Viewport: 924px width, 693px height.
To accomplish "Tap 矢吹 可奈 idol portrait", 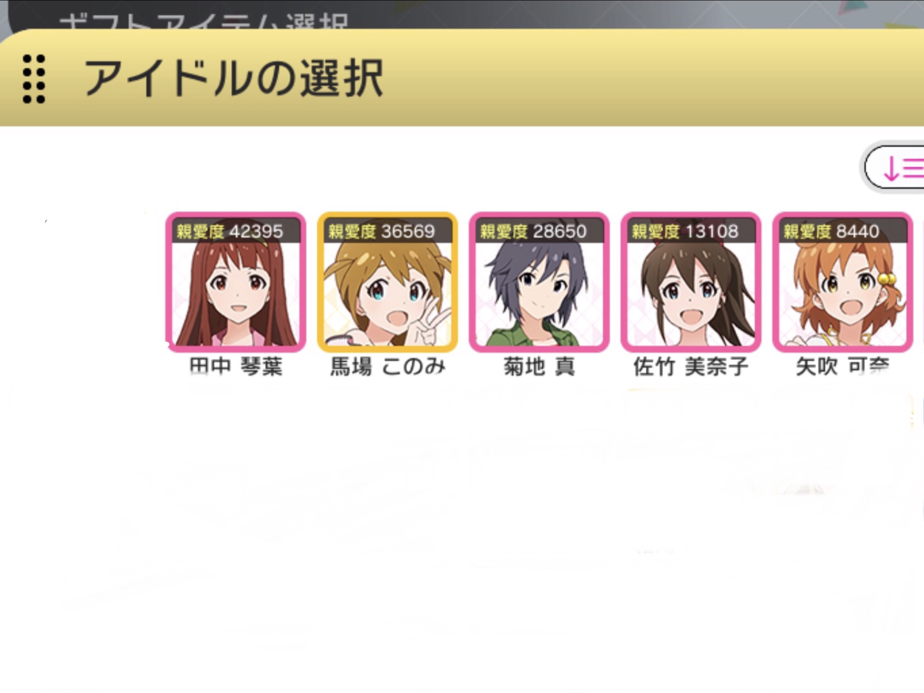I will [x=842, y=282].
